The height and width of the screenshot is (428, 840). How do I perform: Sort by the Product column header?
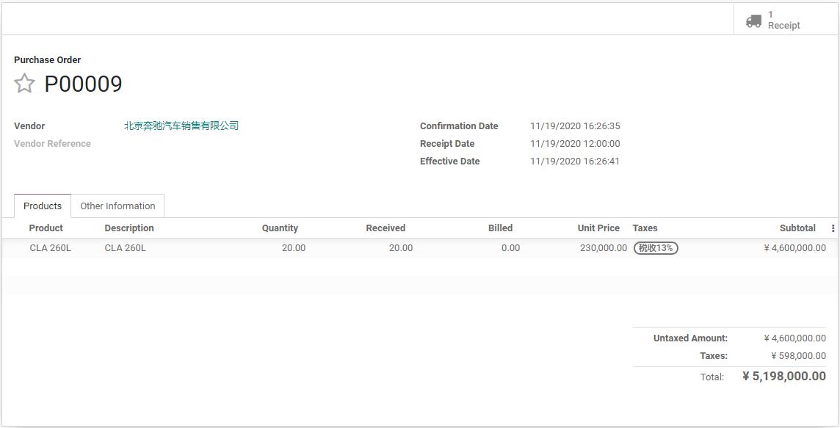click(x=46, y=228)
